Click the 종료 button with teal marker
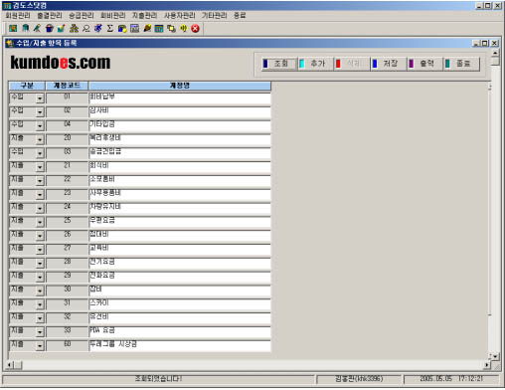This screenshot has width=505, height=390. [461, 64]
